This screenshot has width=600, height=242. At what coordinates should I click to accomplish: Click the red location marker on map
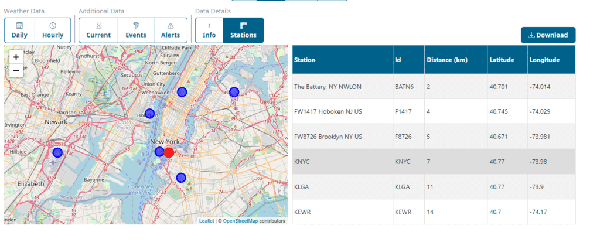[x=169, y=153]
